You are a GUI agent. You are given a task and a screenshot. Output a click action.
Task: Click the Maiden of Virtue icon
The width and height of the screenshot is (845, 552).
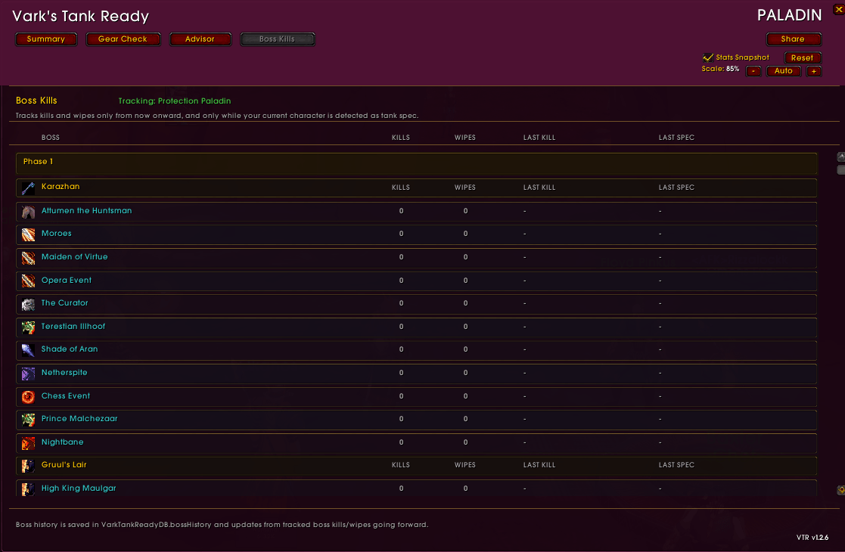(x=28, y=258)
